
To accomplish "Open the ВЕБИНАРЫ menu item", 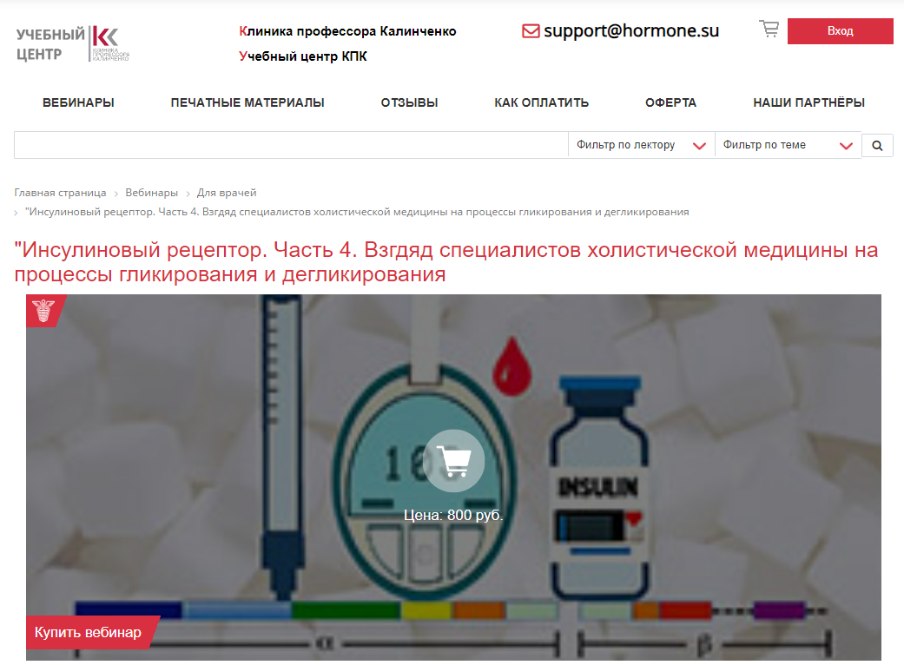I will (78, 102).
